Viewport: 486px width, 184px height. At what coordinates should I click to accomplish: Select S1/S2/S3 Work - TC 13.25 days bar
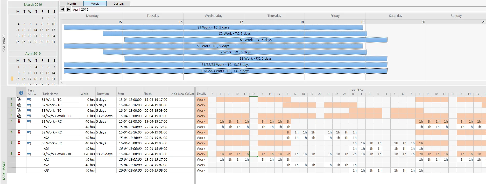(226, 65)
